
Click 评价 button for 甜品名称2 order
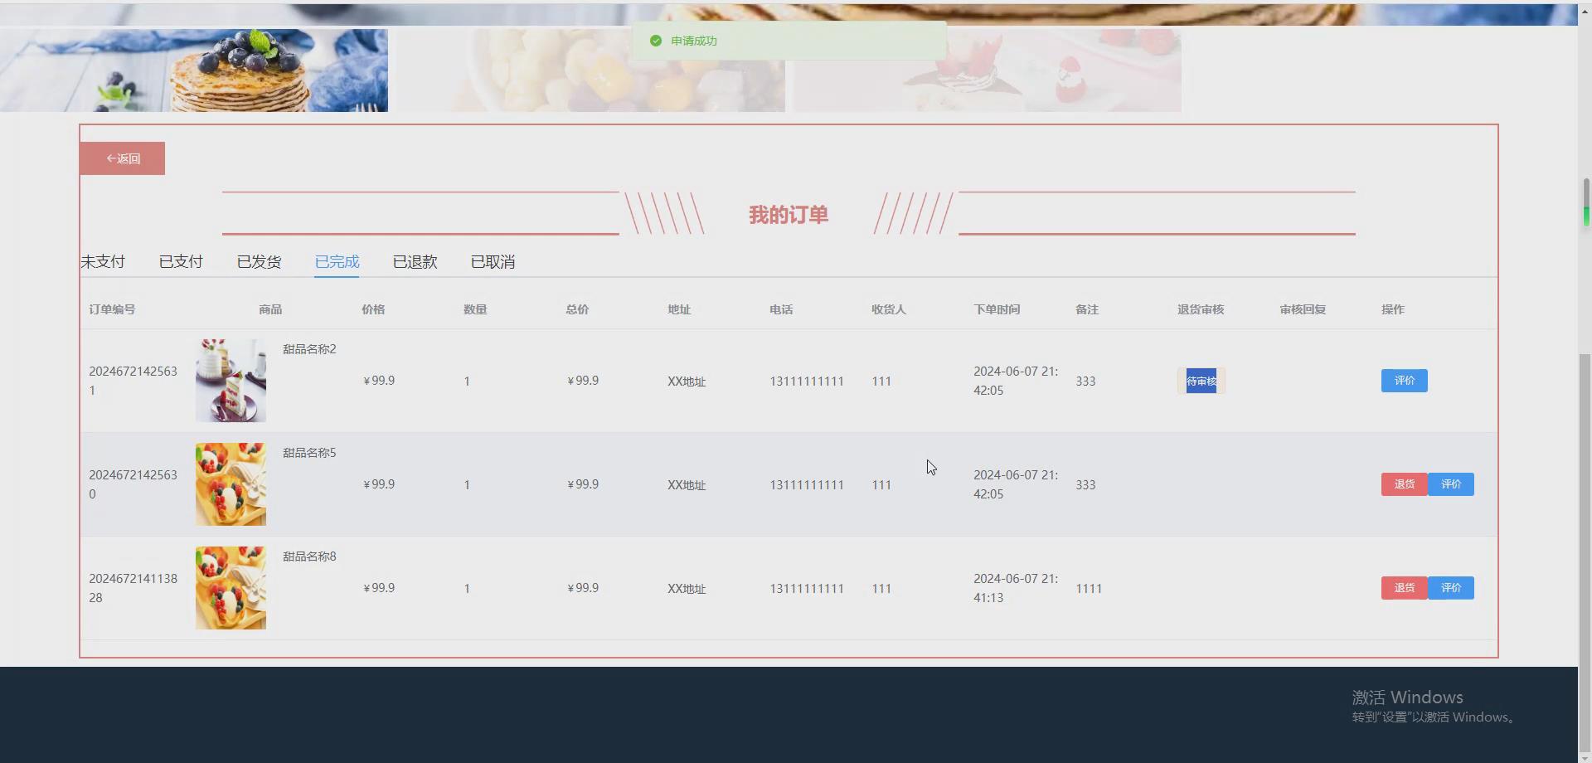tap(1404, 381)
